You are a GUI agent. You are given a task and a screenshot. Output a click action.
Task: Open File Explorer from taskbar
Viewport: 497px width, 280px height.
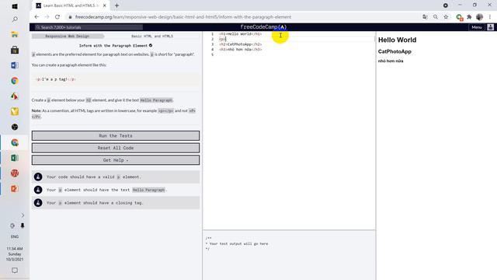pos(15,34)
